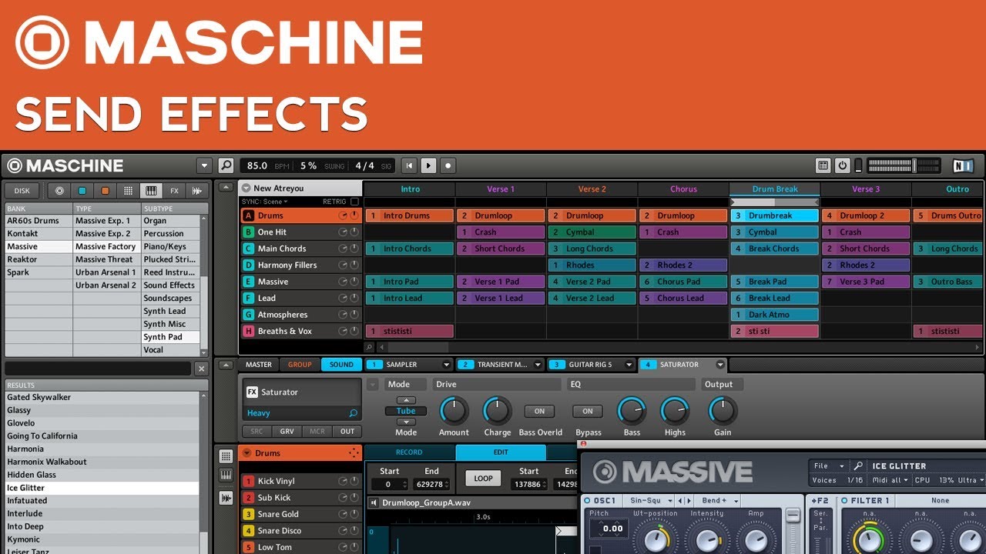Switch to the SOUND tab

[341, 365]
